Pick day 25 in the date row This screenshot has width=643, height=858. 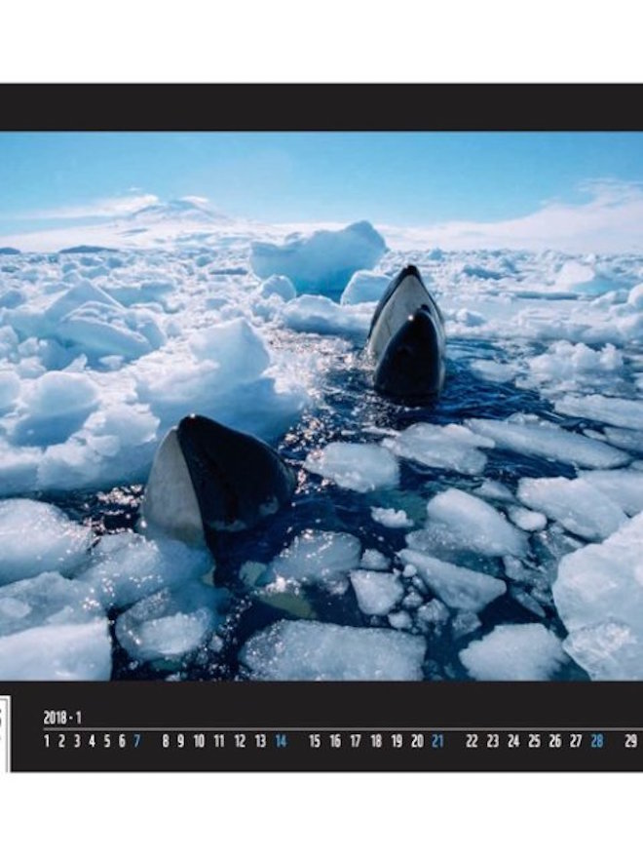(534, 741)
